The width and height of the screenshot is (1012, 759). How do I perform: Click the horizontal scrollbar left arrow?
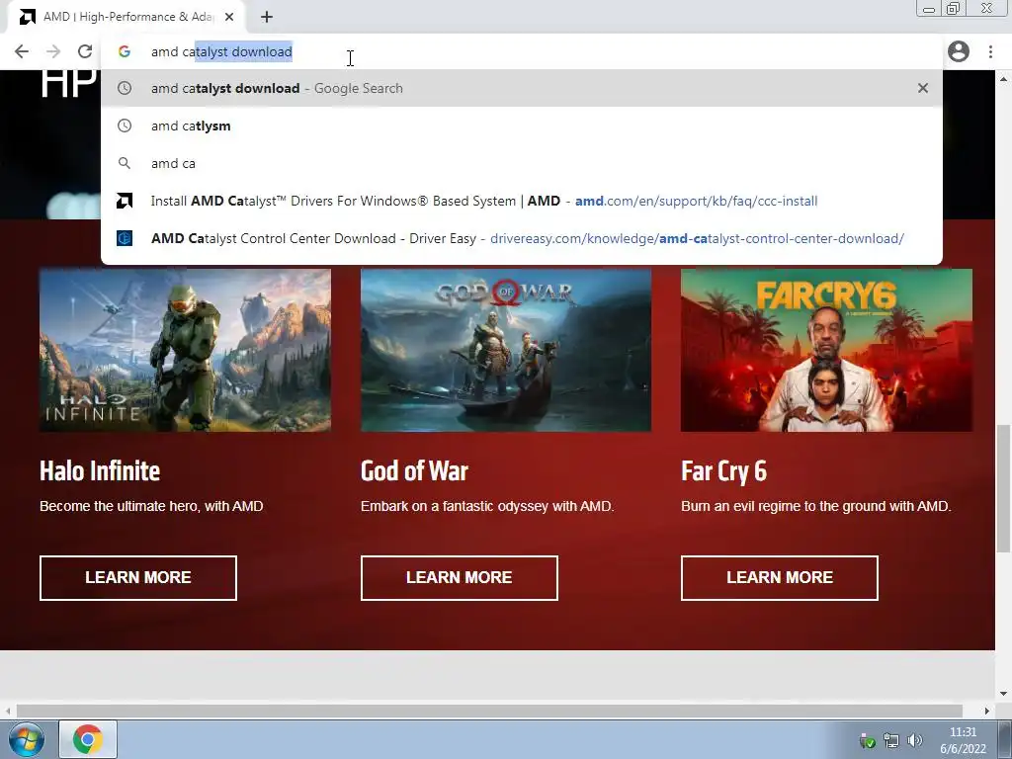(7, 711)
